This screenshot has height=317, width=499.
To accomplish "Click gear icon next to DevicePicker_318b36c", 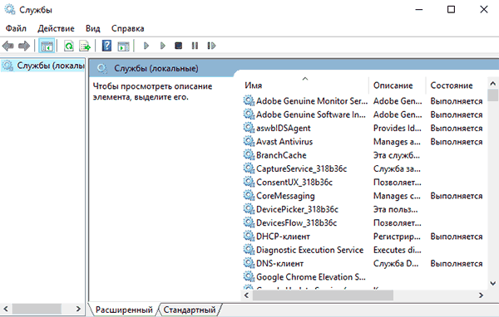I will 249,209.
